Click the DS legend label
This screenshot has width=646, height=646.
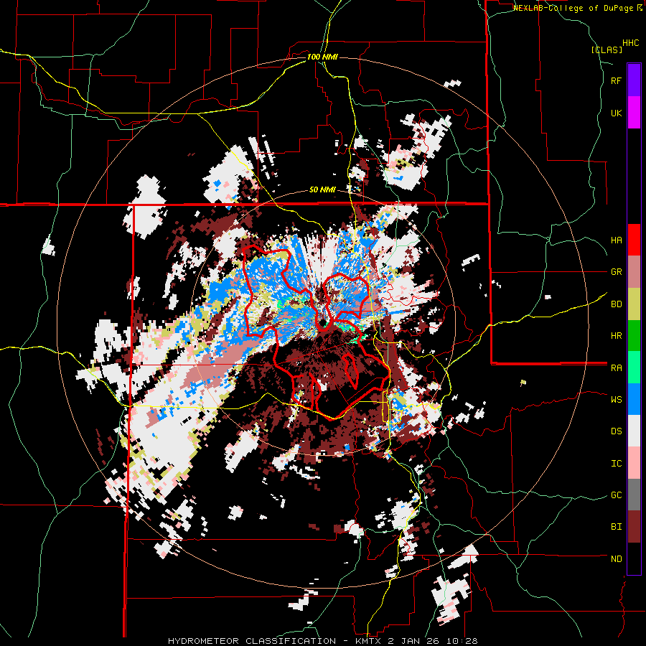pos(616,431)
